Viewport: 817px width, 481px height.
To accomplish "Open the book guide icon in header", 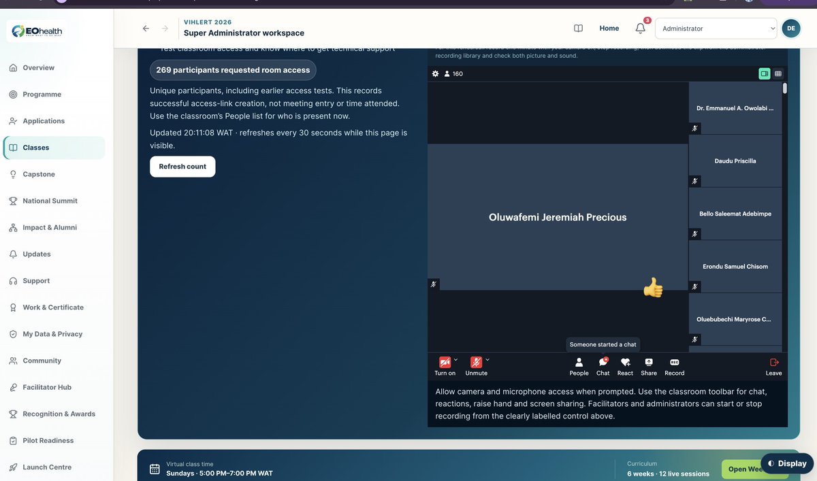I will coord(578,29).
